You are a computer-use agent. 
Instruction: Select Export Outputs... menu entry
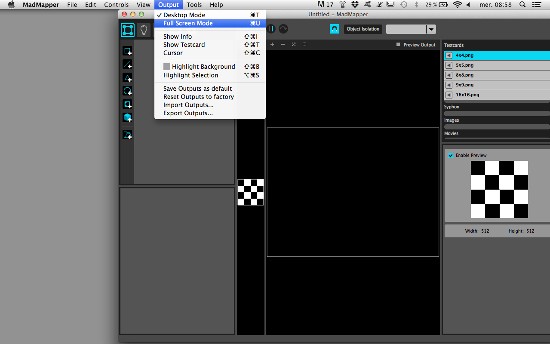click(x=188, y=113)
